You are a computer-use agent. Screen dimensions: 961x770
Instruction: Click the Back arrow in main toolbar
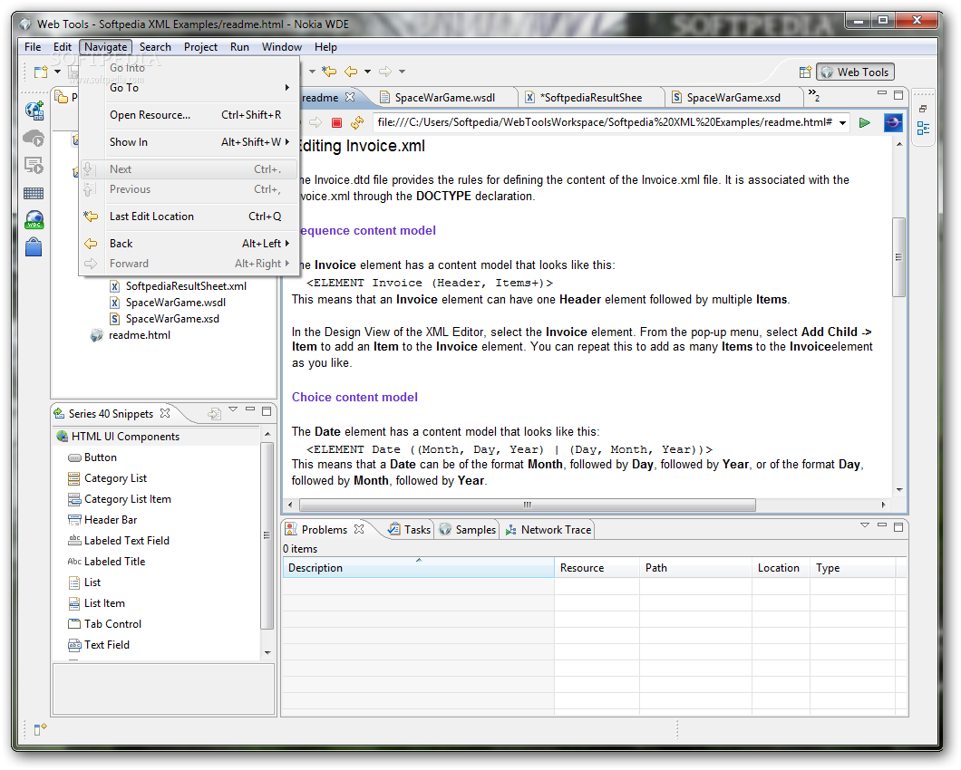(x=351, y=72)
